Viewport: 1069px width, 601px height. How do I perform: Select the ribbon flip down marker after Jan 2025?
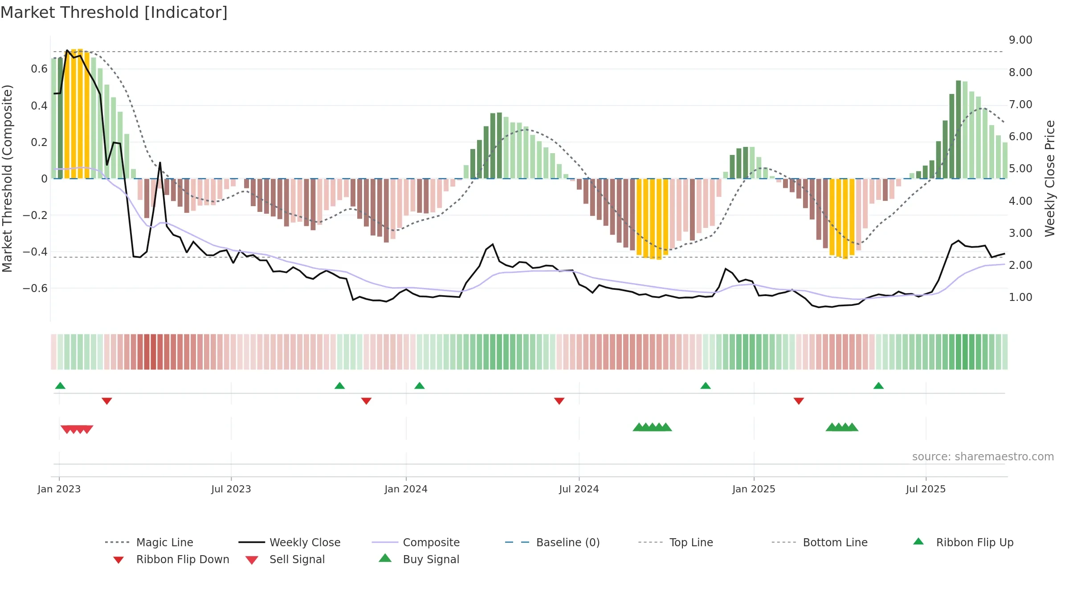coord(799,401)
